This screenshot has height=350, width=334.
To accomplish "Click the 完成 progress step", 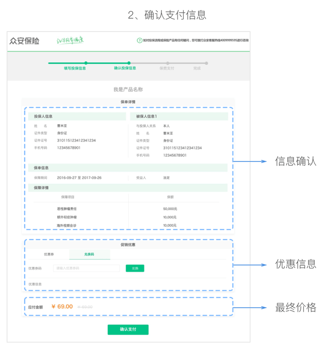I will 197,68.
